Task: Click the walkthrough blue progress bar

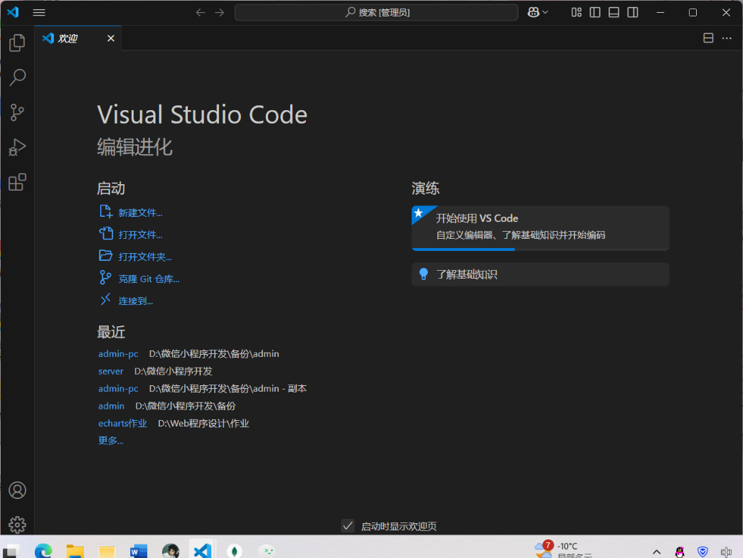Action: 463,250
